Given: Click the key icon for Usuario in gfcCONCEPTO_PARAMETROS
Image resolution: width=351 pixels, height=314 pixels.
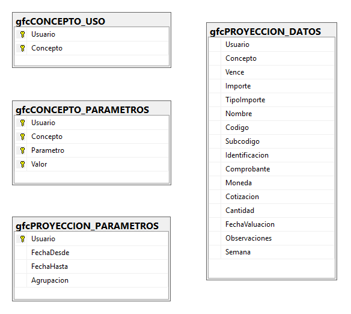Looking at the screenshot, I should (x=22, y=123).
